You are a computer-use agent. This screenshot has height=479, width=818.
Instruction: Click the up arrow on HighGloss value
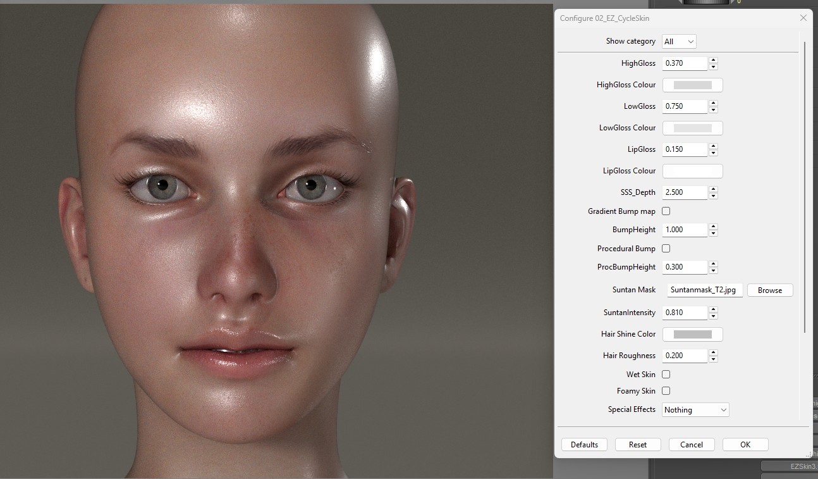point(713,60)
